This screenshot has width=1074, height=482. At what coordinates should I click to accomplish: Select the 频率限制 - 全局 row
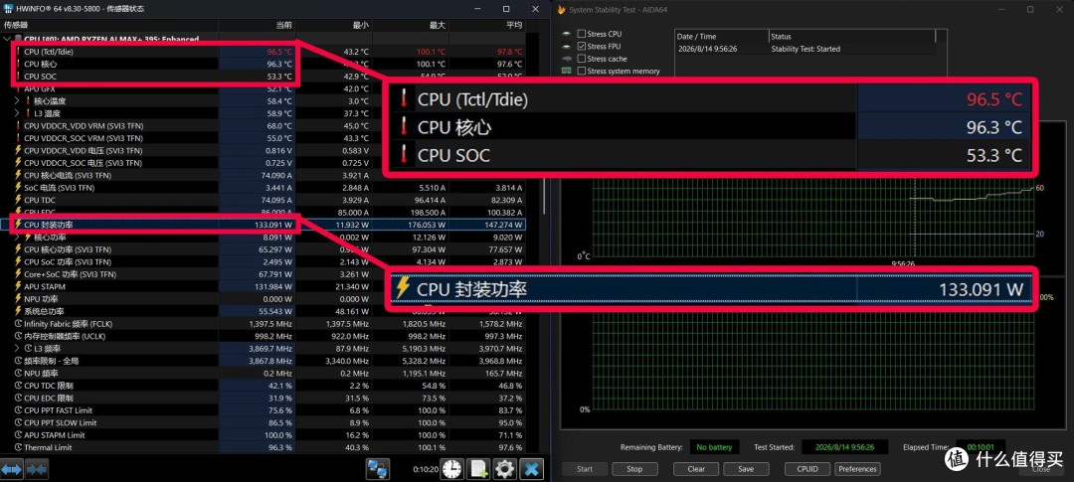263,361
